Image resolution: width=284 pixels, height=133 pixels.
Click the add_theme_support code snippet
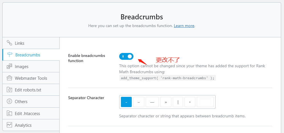[x=168, y=78]
